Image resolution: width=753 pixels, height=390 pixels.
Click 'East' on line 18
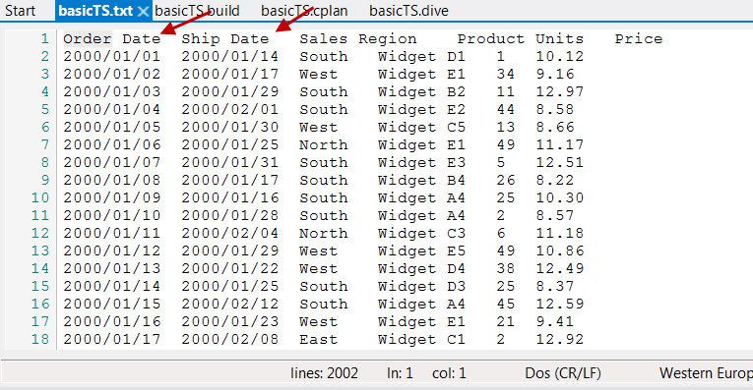click(318, 339)
